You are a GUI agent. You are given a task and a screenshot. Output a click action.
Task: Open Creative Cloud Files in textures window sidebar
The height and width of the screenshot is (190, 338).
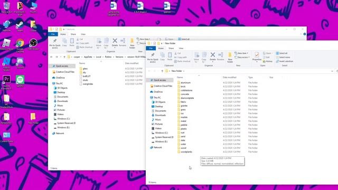click(63, 72)
